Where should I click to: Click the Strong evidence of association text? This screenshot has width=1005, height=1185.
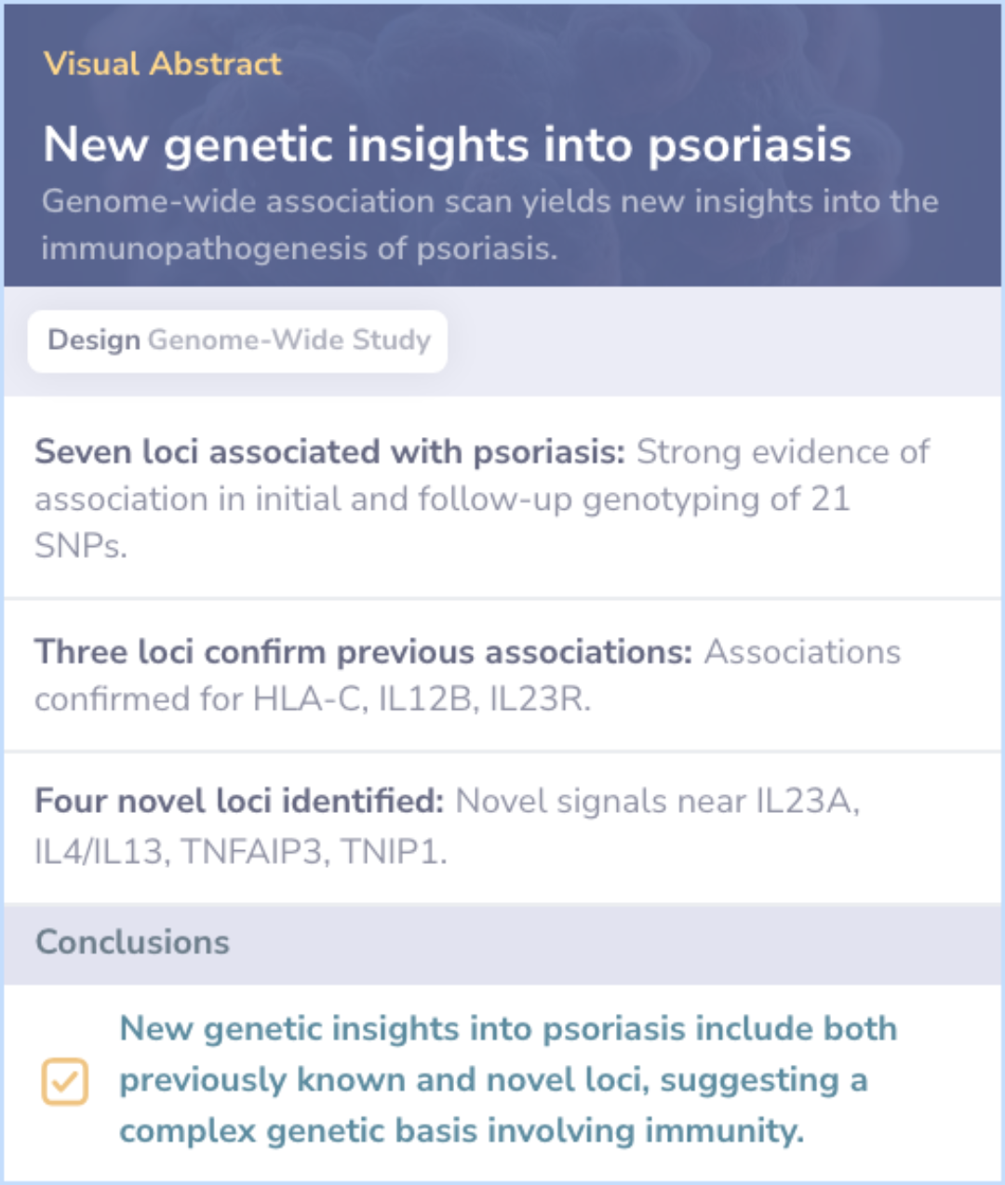tap(782, 452)
